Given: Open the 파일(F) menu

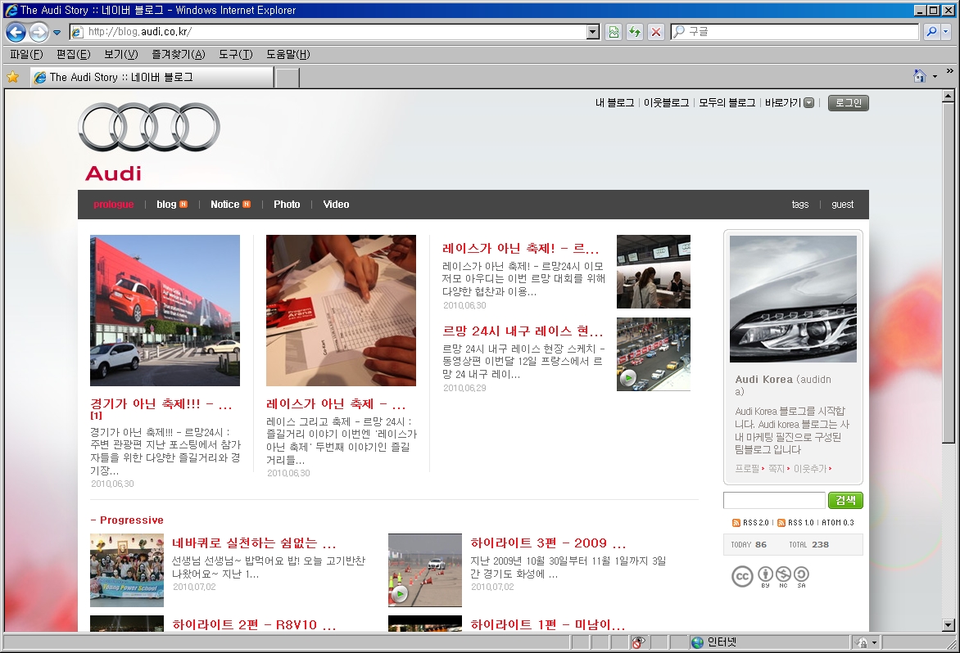Looking at the screenshot, I should (27, 54).
